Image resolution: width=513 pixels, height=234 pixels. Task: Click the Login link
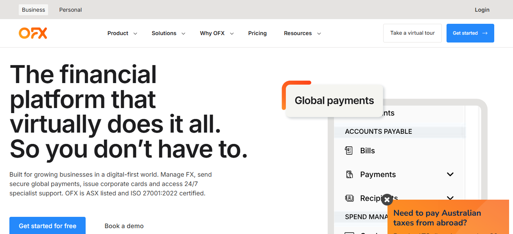[x=482, y=10]
